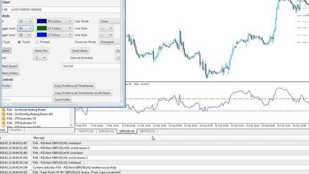The width and height of the screenshot is (309, 174).
Task: Click the FXA - STD Indicator V2 icon
Action: pos(3,118)
